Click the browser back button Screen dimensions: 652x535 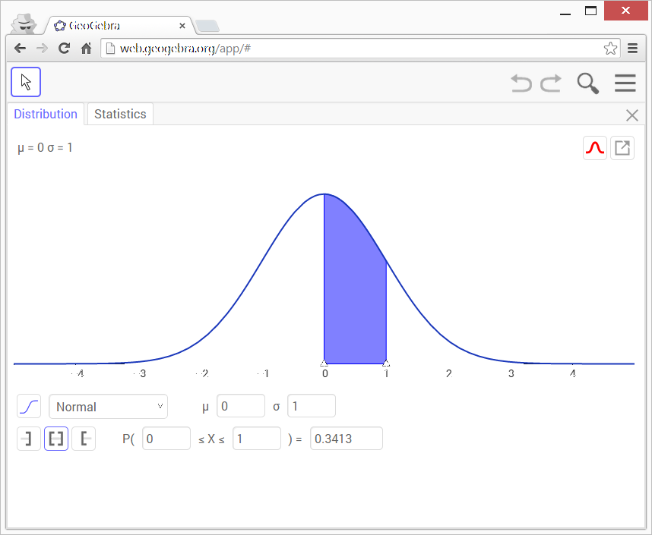(x=20, y=48)
